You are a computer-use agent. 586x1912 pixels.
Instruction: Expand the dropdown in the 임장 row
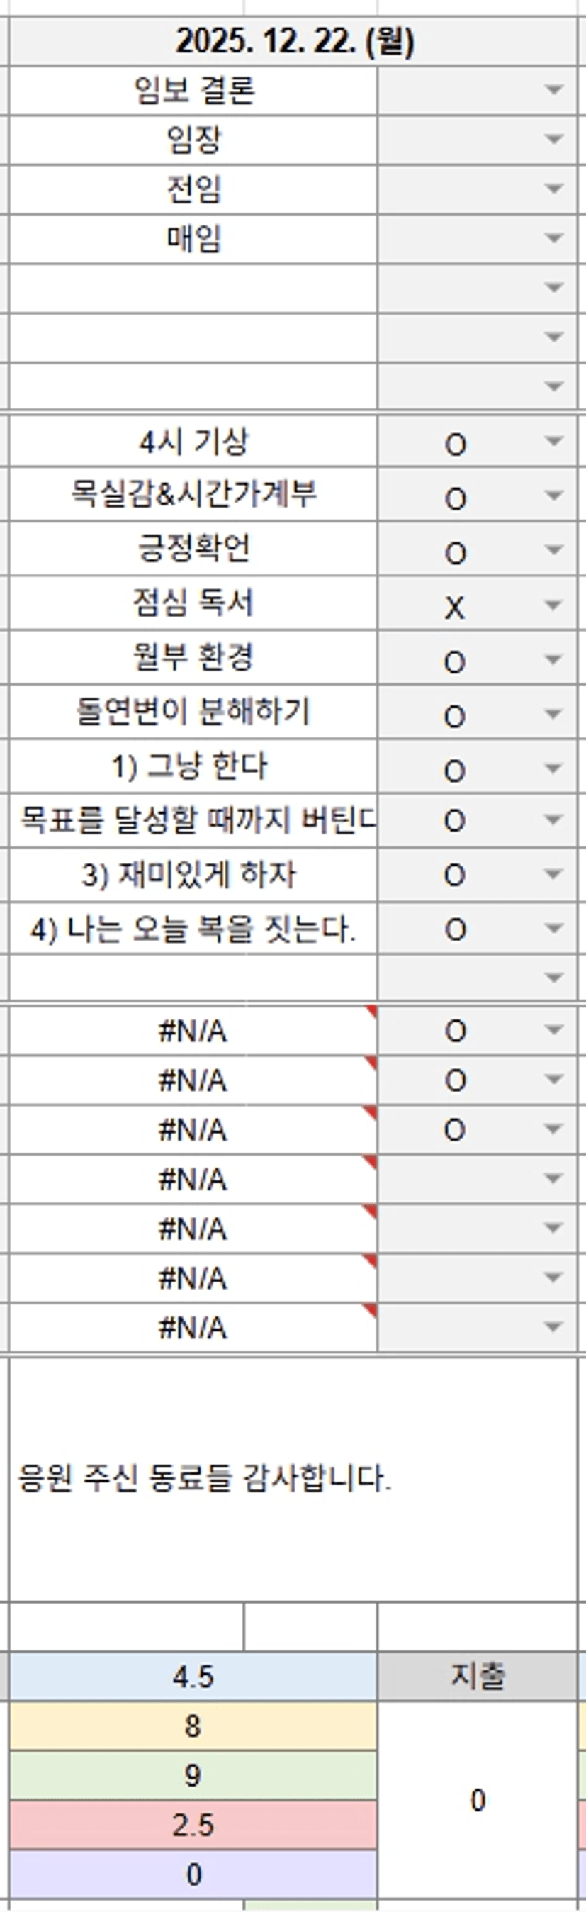pyautogui.click(x=553, y=139)
